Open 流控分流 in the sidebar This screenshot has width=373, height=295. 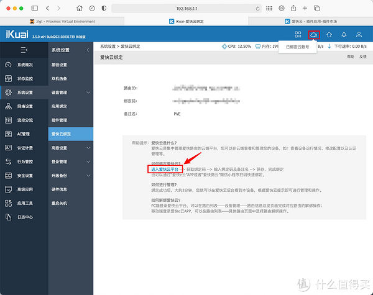(x=24, y=120)
